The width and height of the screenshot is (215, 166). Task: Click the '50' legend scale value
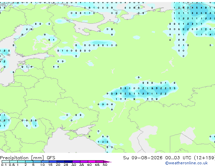coord(105,165)
